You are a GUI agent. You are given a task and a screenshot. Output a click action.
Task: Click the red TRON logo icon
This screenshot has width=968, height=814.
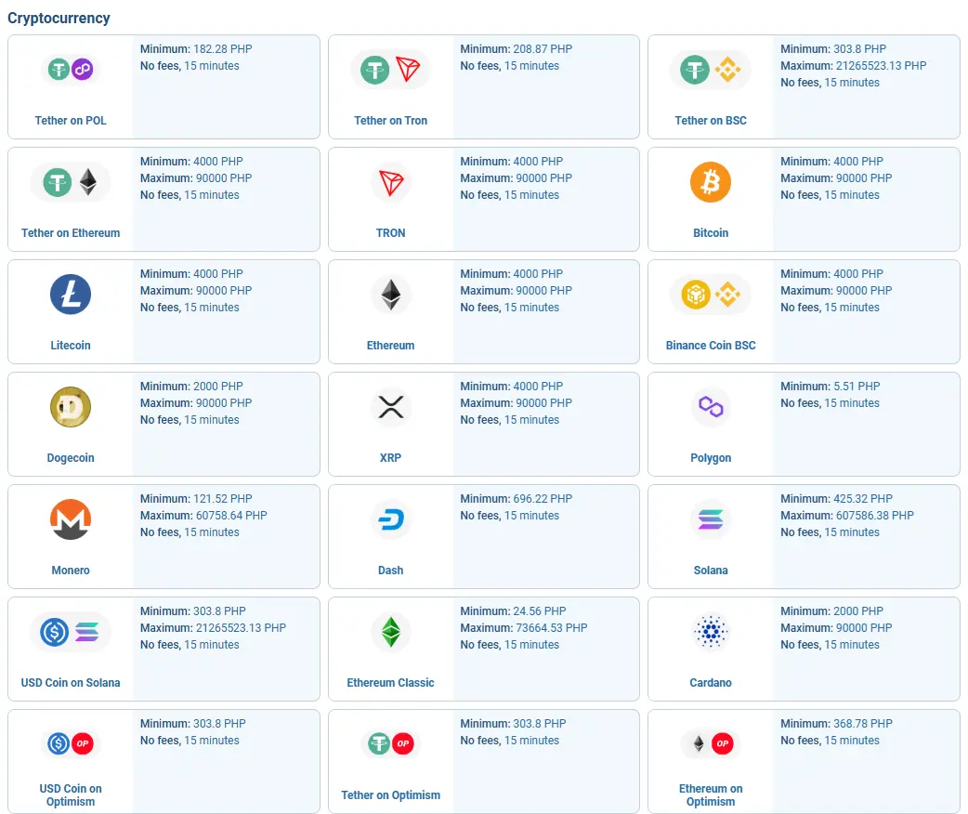(x=390, y=182)
